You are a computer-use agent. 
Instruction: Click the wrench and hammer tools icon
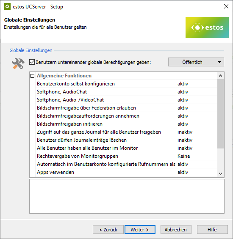[x=18, y=63]
